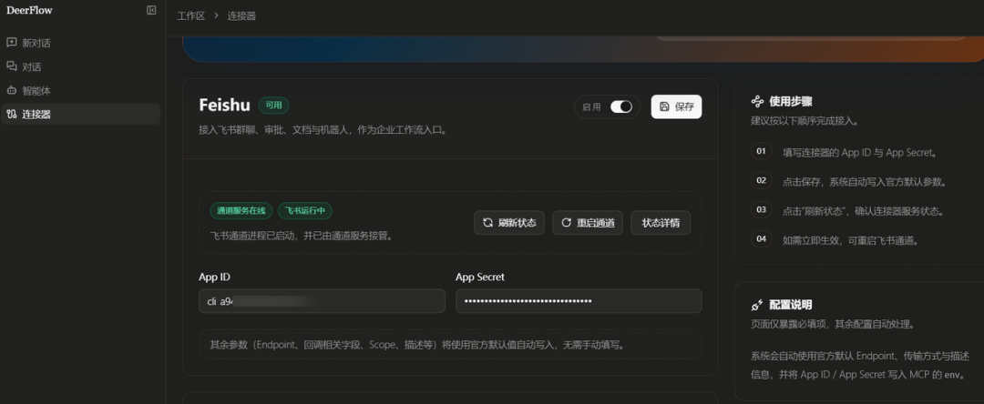The image size is (984, 404).
Task: Click the 连接器 breadcrumb
Action: 241,15
